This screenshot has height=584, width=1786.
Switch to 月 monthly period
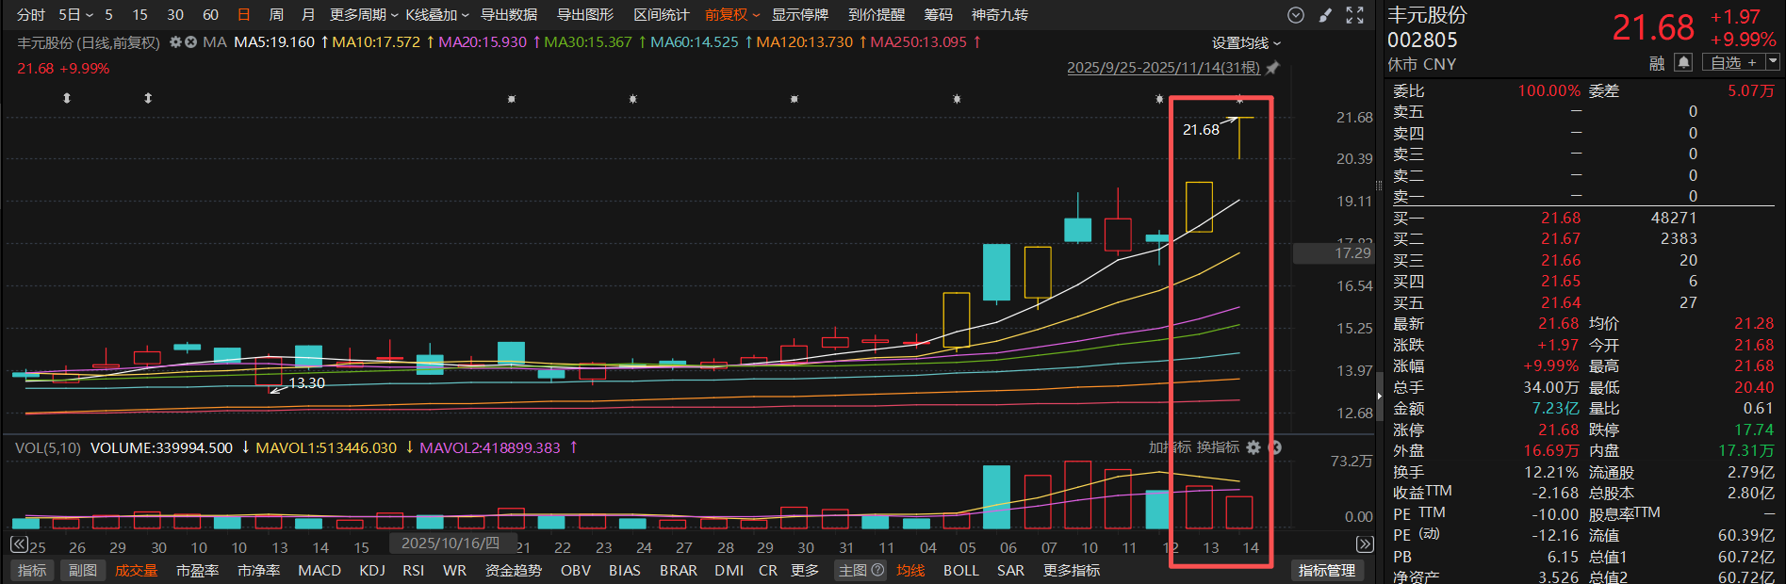point(308,15)
